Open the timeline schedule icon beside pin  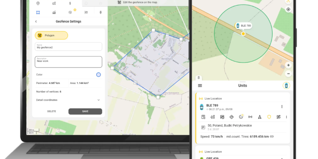(86, 13)
